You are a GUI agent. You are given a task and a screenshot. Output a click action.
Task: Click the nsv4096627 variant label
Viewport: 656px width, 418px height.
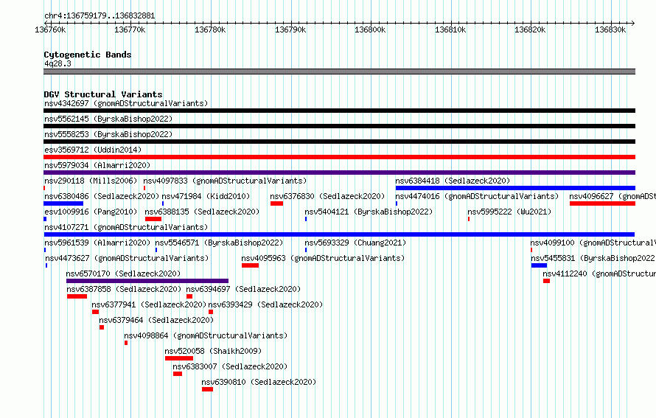(612, 196)
